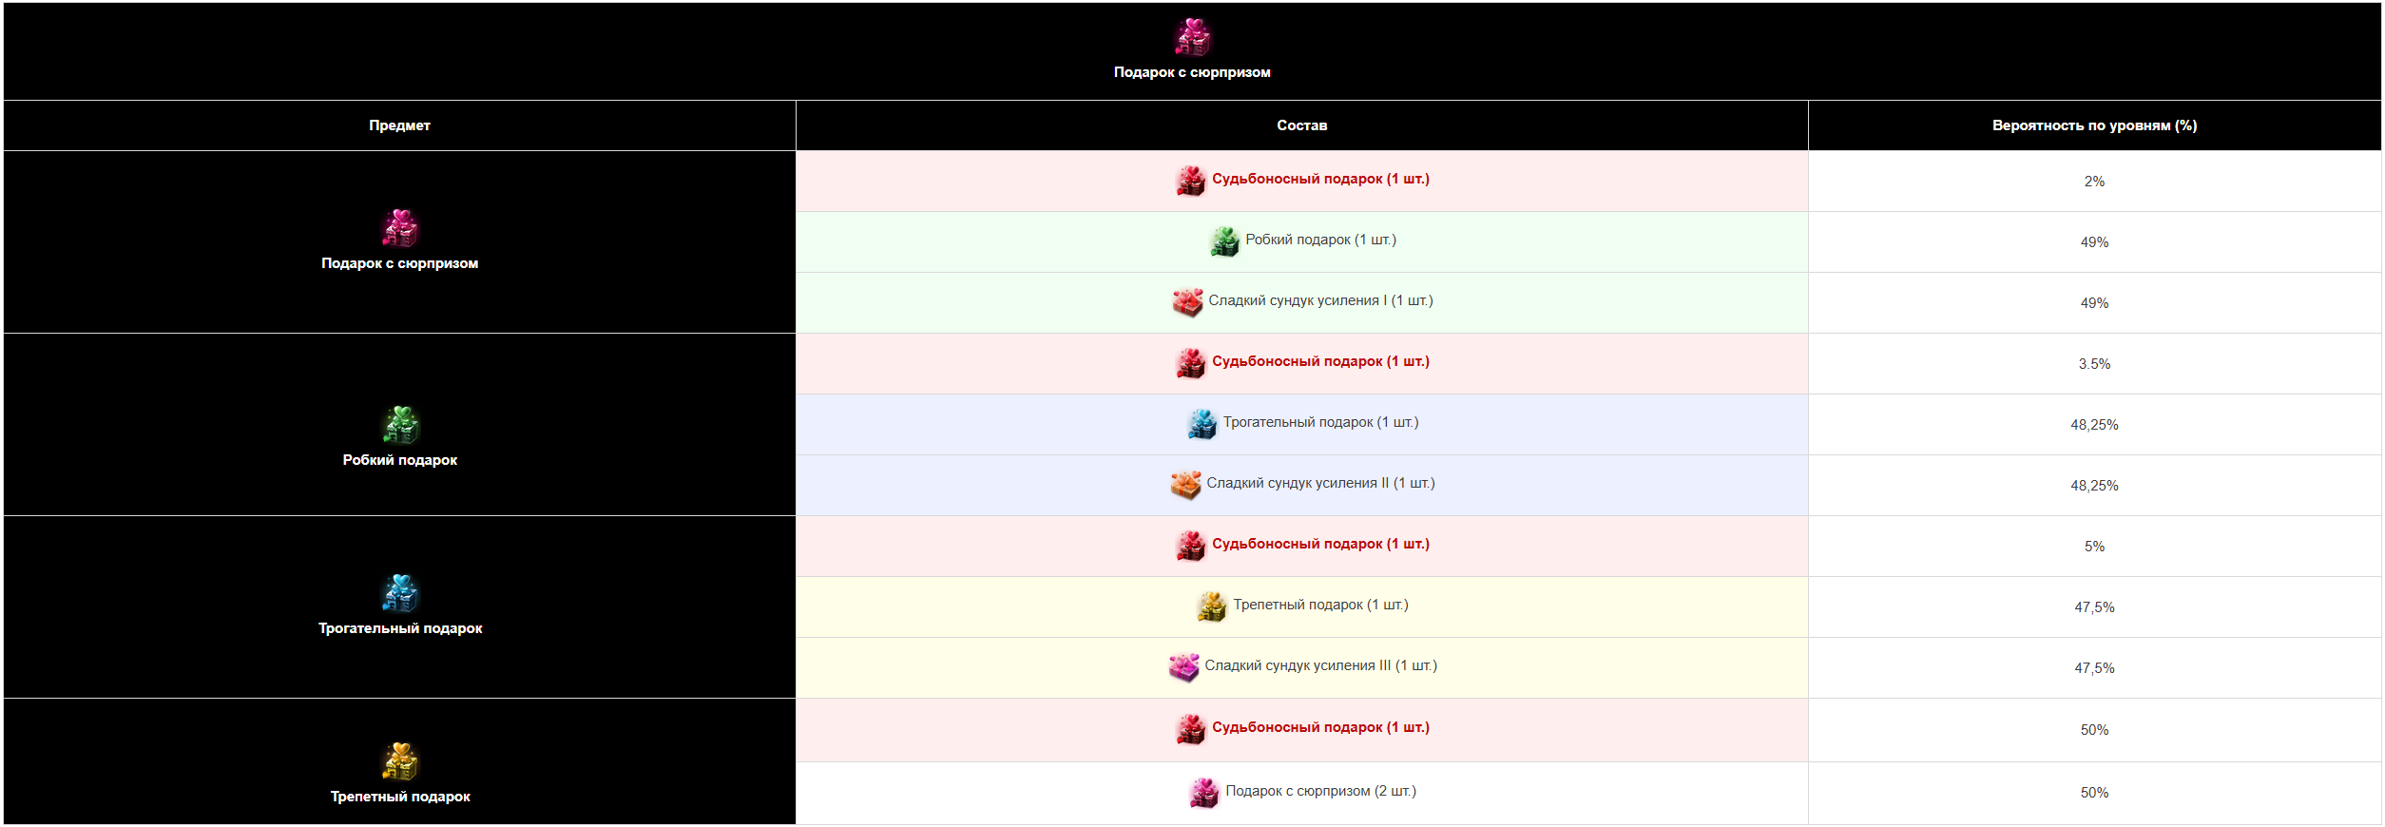
Task: Click the 'Состав' column header
Action: (x=1301, y=125)
